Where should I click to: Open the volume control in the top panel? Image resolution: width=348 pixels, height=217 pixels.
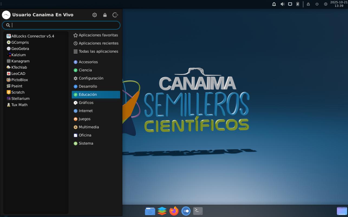(282, 4)
